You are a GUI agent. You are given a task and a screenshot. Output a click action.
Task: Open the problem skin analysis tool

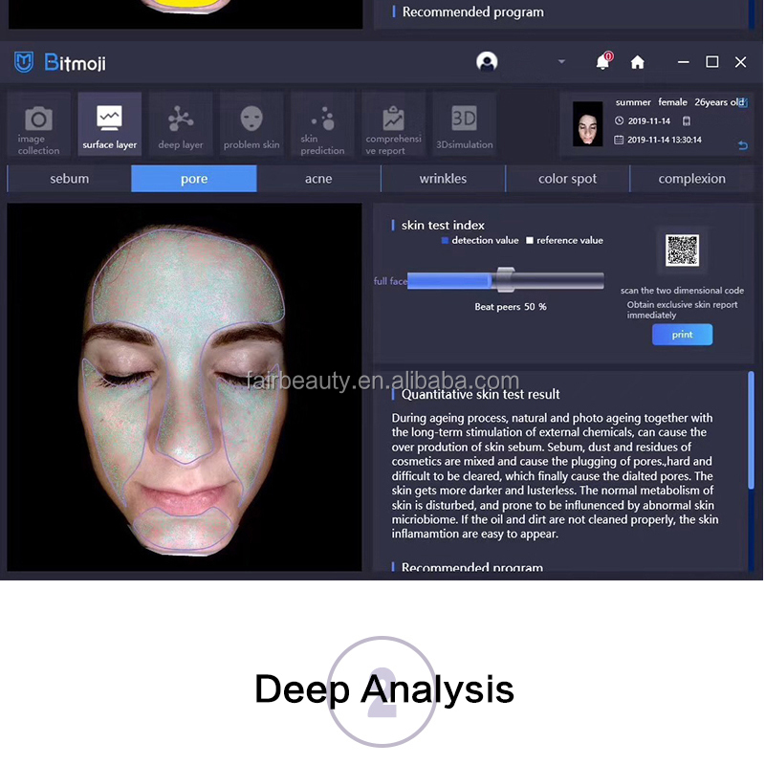pos(251,124)
